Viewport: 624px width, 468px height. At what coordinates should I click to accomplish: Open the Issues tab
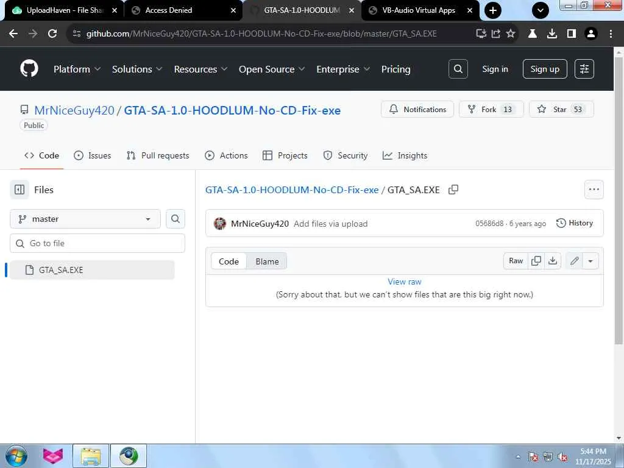(93, 155)
